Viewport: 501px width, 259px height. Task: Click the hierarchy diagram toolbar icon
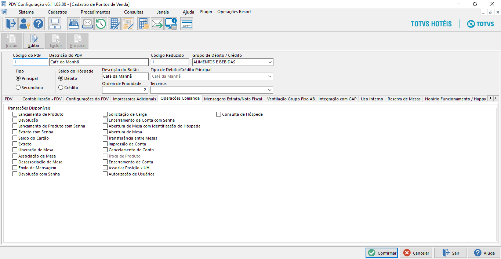click(55, 24)
